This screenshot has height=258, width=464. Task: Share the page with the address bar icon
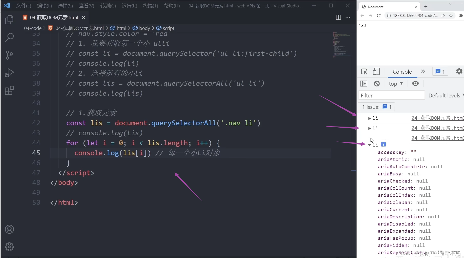coord(443,16)
